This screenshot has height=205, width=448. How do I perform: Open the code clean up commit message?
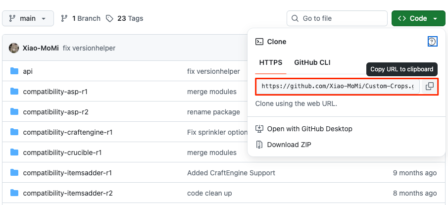tap(209, 193)
